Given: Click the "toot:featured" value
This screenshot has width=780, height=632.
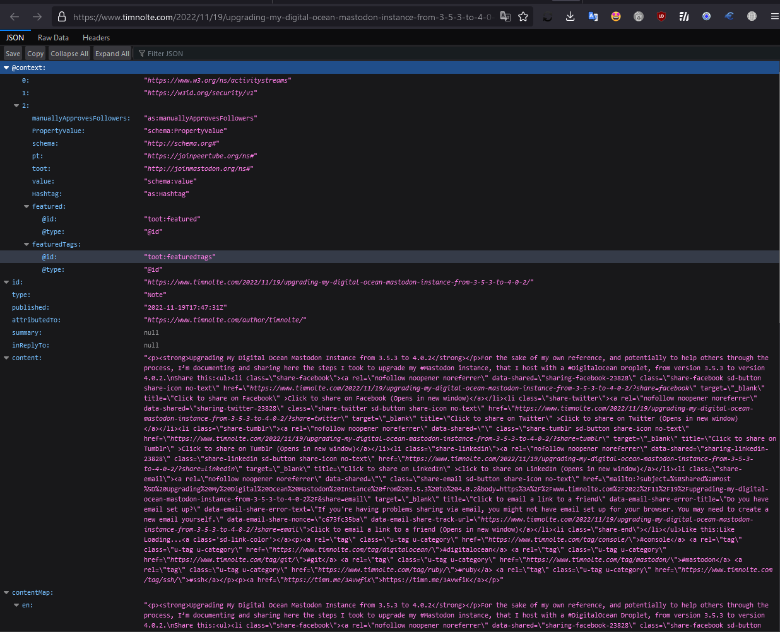Looking at the screenshot, I should click(x=172, y=219).
